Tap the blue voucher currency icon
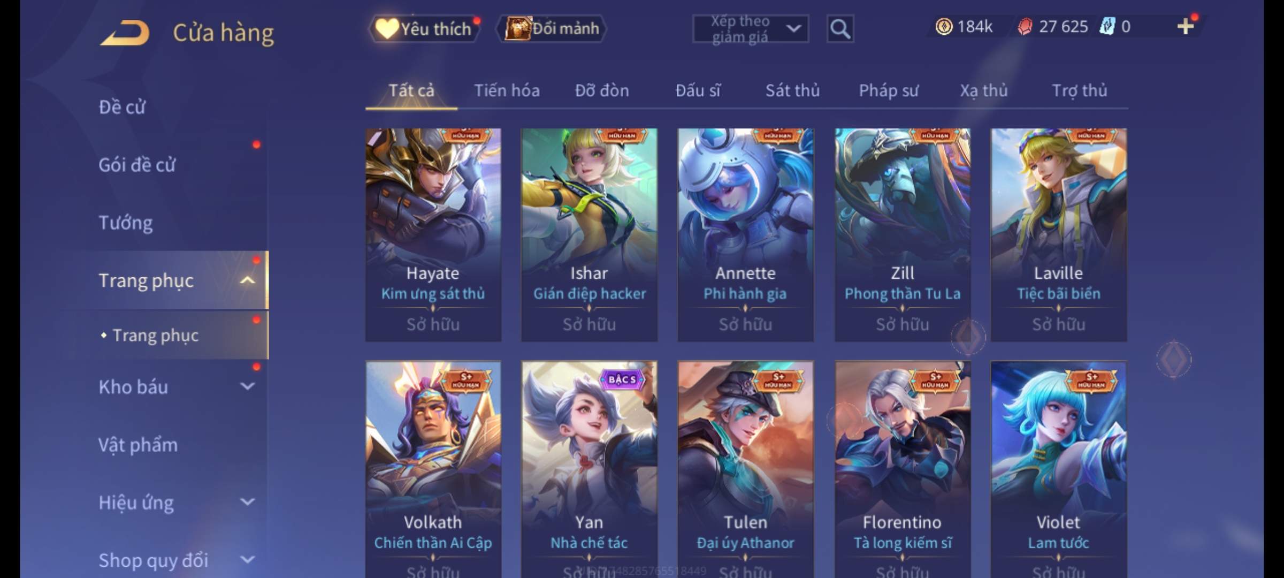Screen dimensions: 1284x578 (1107, 26)
